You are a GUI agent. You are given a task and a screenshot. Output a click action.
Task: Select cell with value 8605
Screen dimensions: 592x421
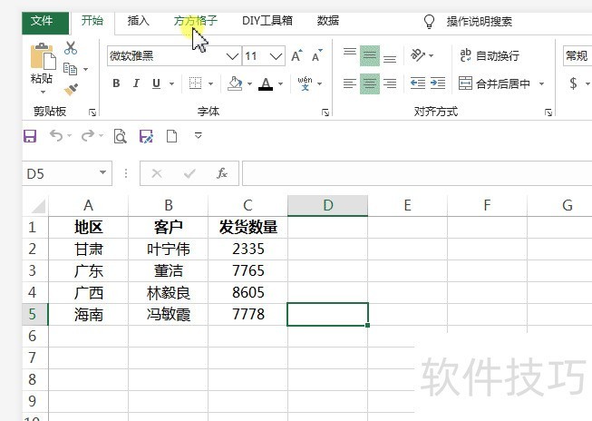248,292
